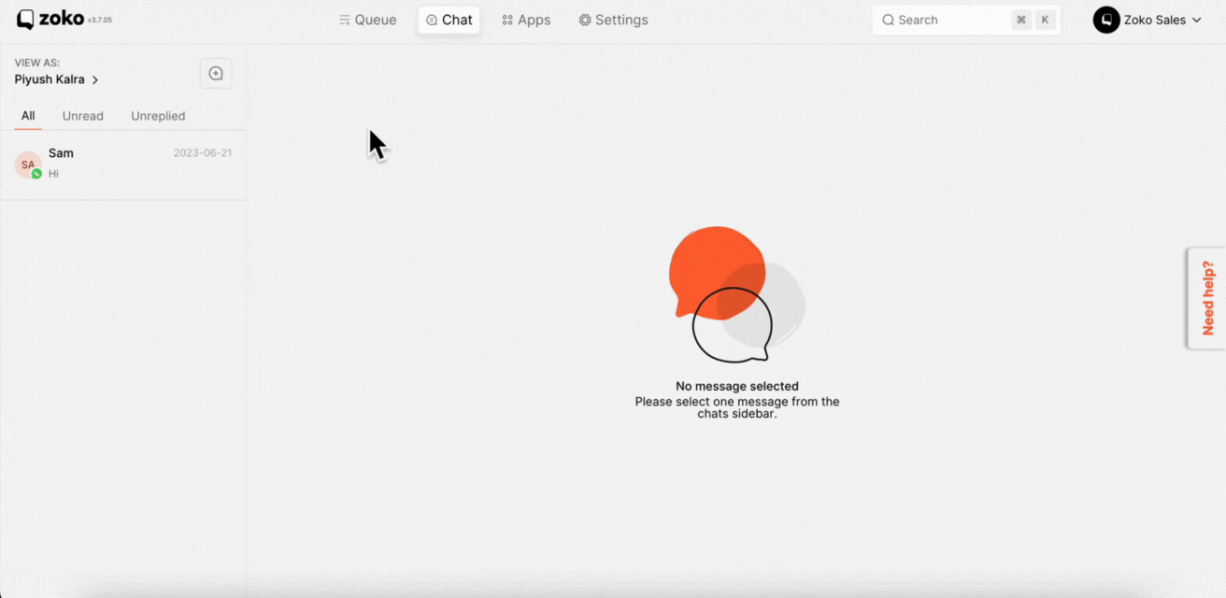Click the new chat icon button

(x=216, y=73)
